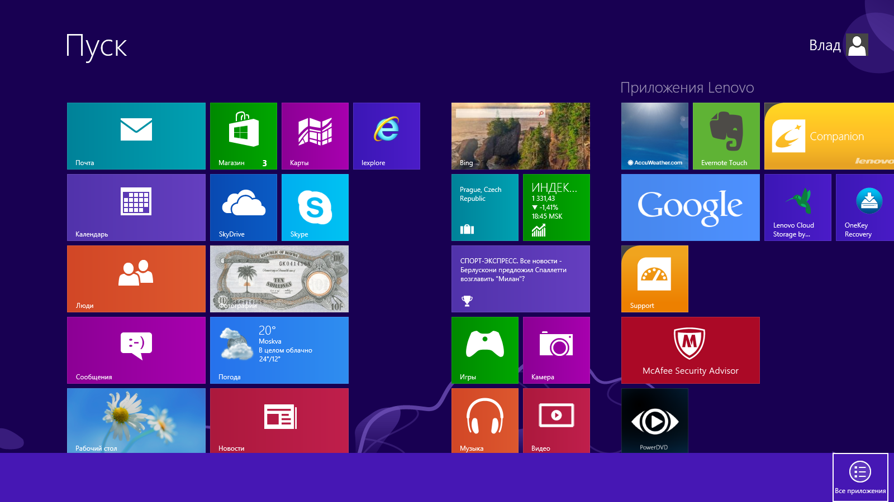Launch the Карты maps tile

[x=315, y=136]
